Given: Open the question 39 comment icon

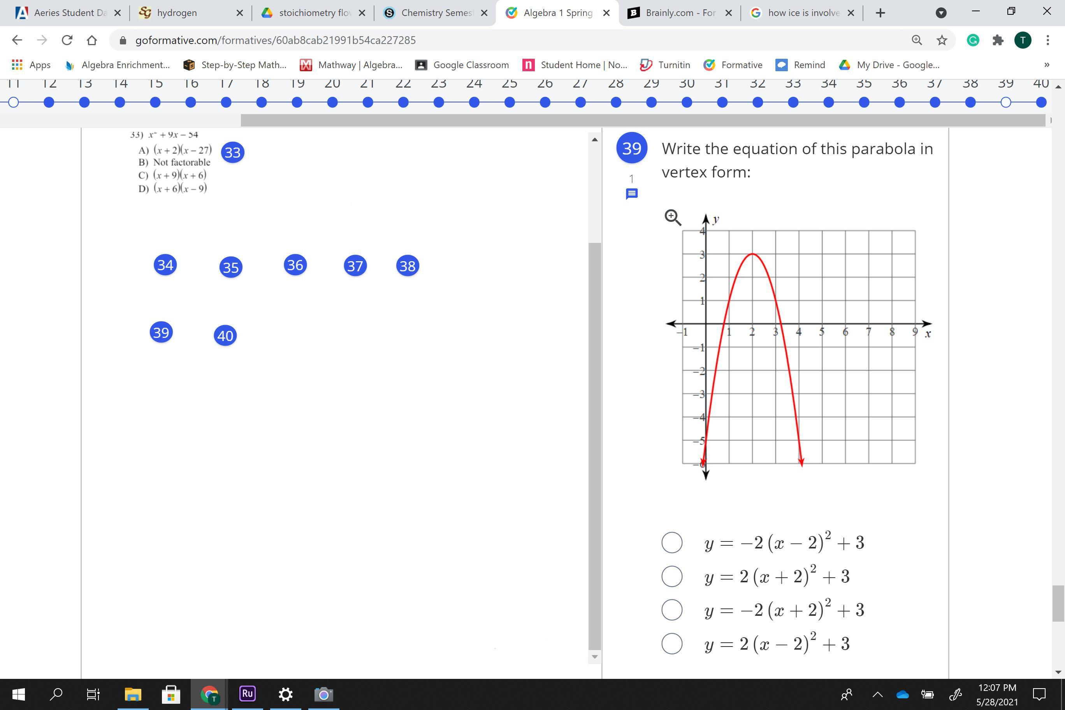Looking at the screenshot, I should click(x=632, y=194).
